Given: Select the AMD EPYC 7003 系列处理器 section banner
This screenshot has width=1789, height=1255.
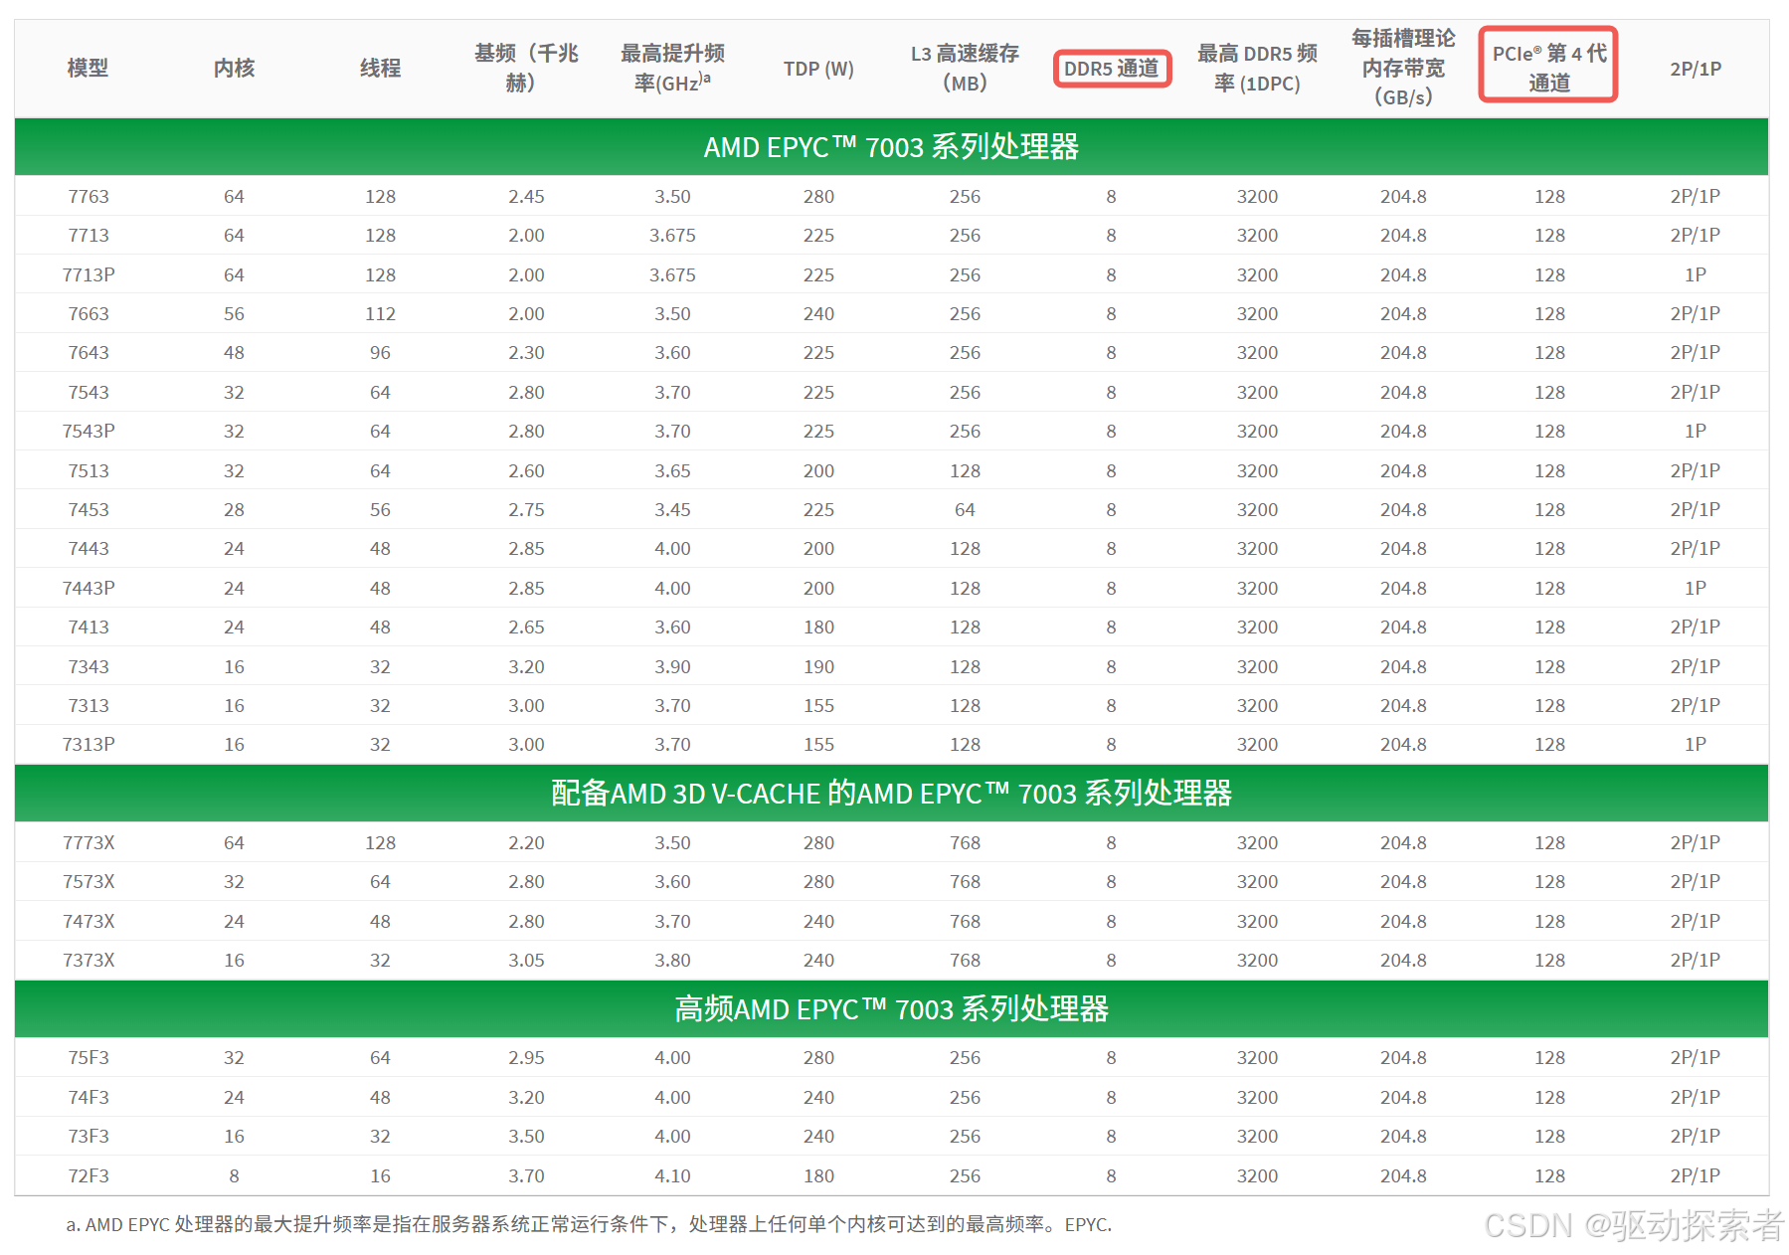Looking at the screenshot, I should 891,147.
